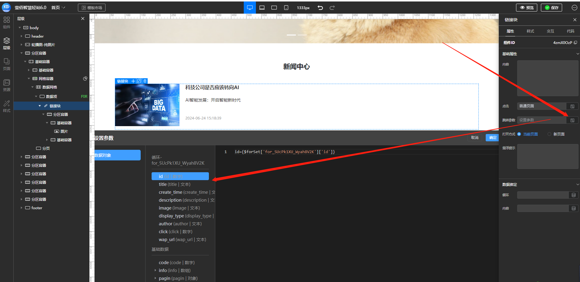Viewport: 580px width, 282px height.
Task: Switch to the 代码 tab
Action: (x=570, y=31)
